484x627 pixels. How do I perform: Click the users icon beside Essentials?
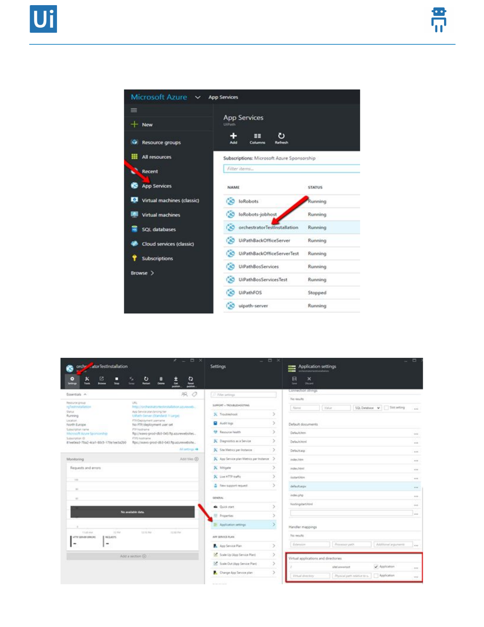tap(184, 394)
